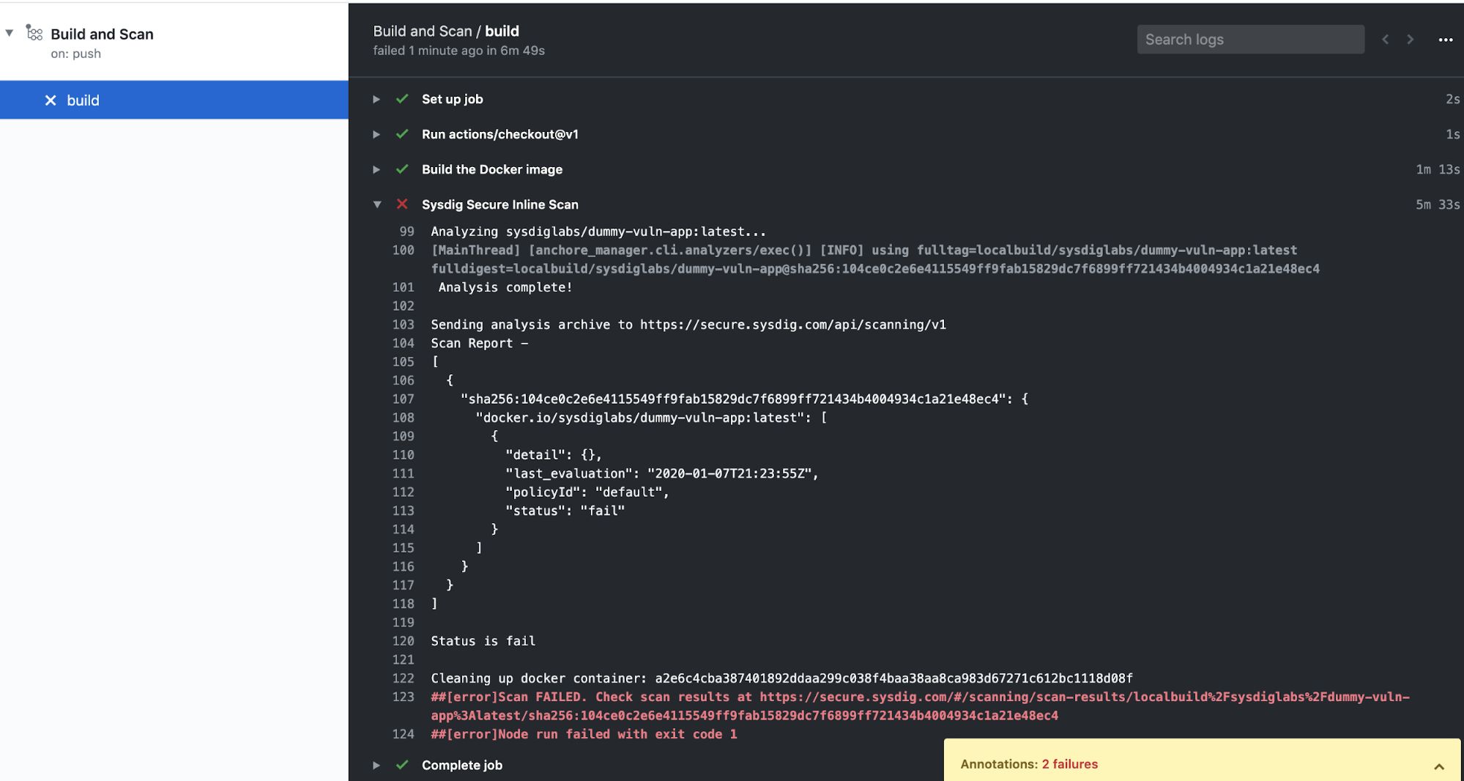Collapse the Build and Scan workflow tree
This screenshot has height=781, width=1464.
10,33
